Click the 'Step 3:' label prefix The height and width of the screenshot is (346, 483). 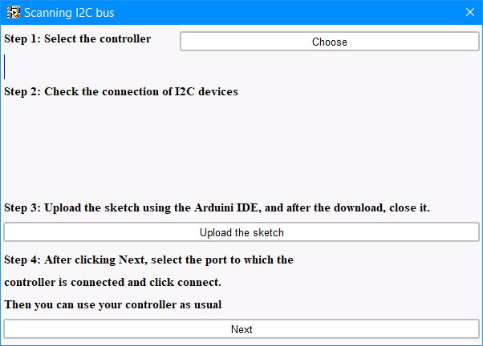click(22, 207)
